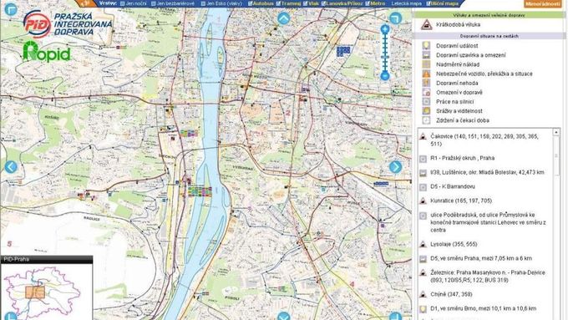Click the scroll up arrow in events list
568x320 pixels.
556,133
